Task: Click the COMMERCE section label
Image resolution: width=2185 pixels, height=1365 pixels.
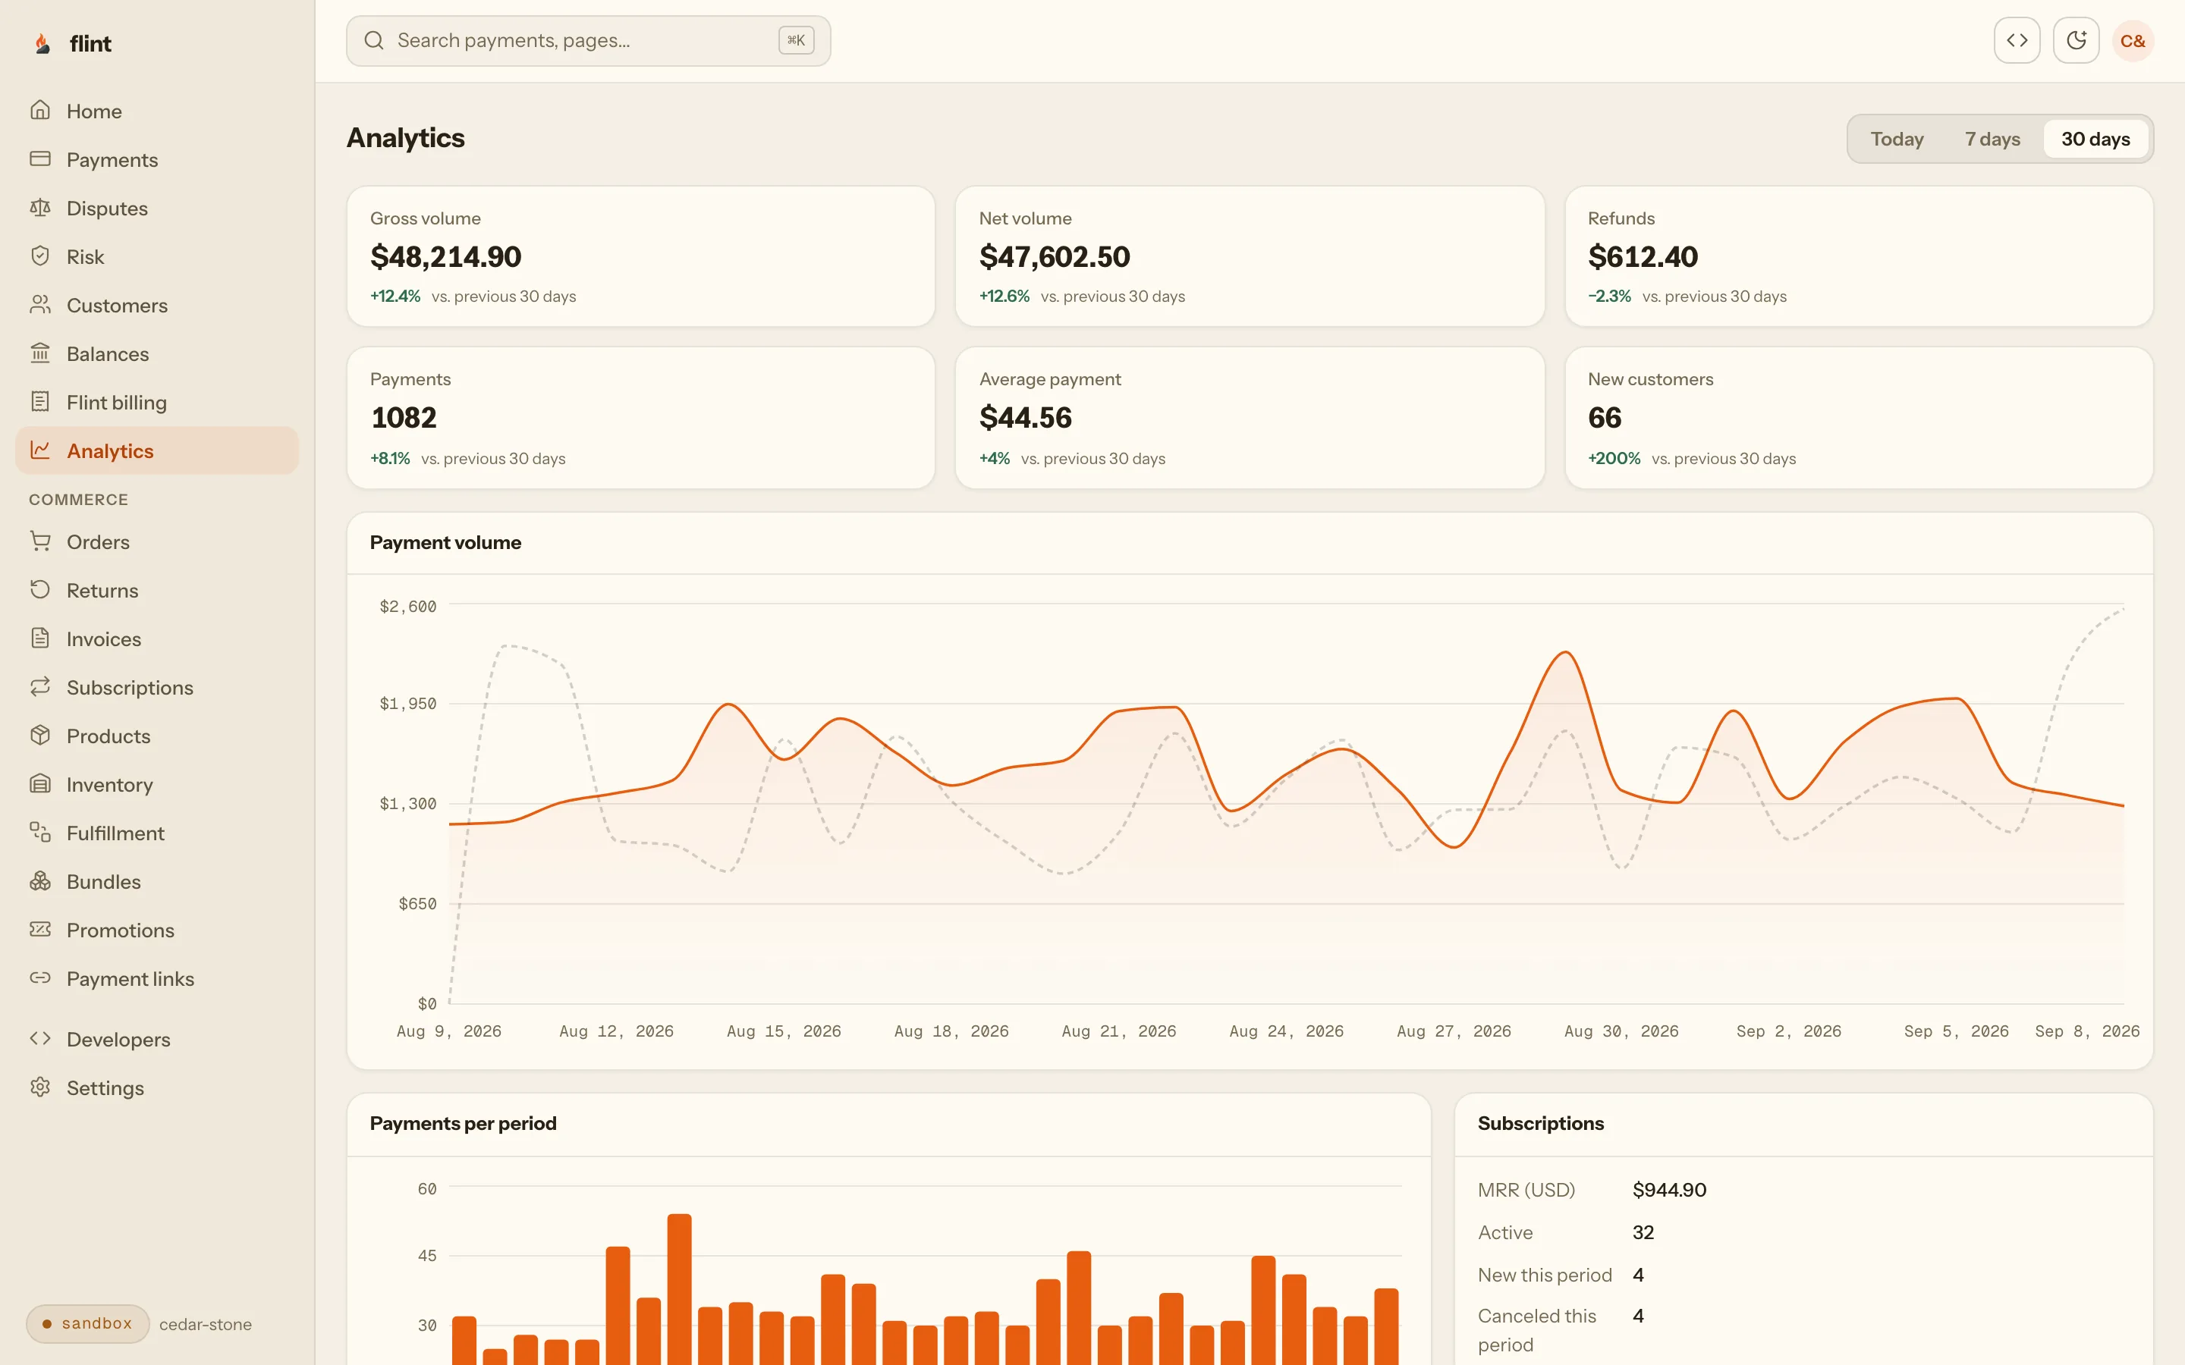Action: click(x=79, y=499)
